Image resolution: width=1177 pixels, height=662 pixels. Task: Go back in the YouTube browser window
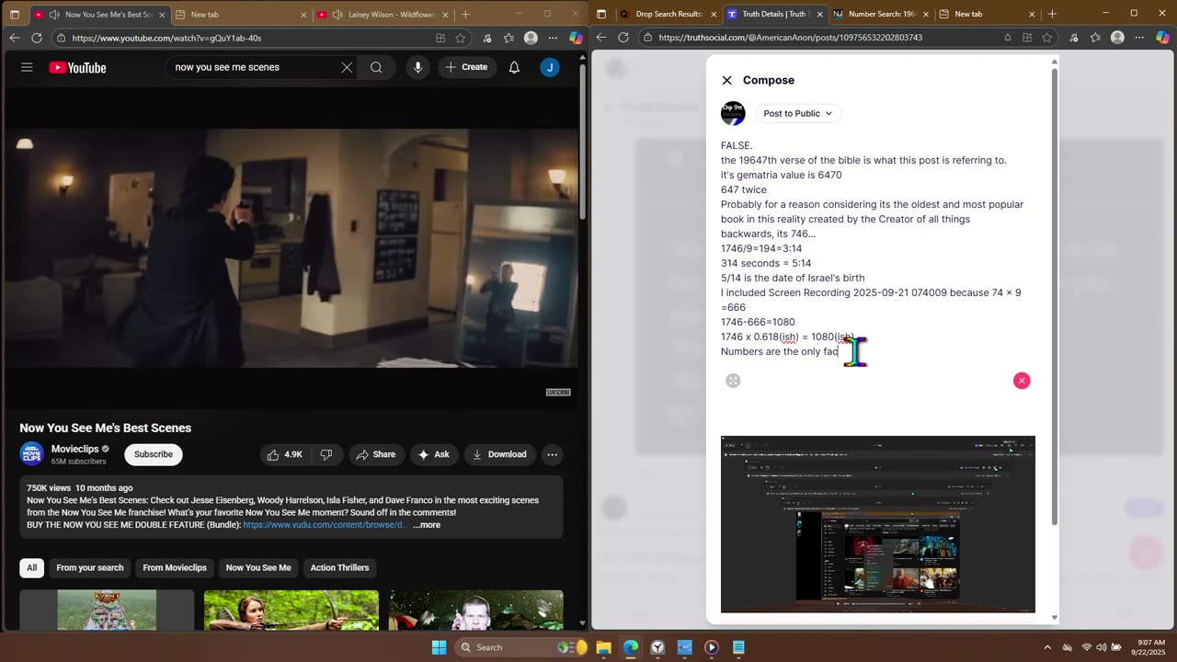point(14,38)
